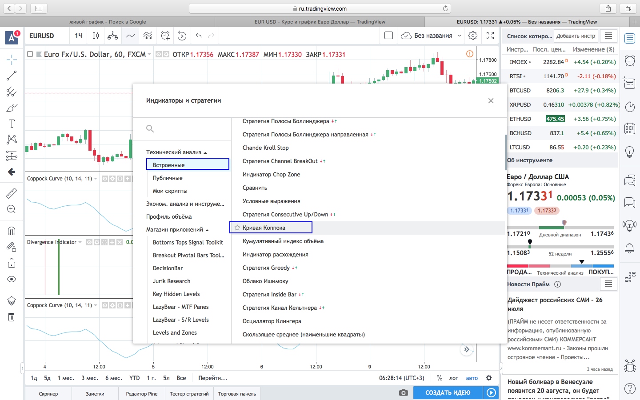Collapse the main chart legend checkbox

[x=30, y=54]
